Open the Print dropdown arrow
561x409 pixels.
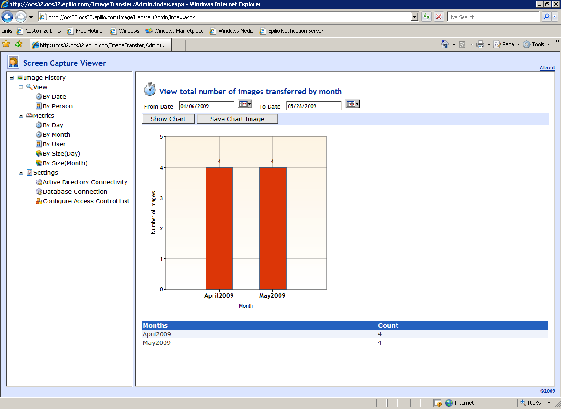[489, 45]
